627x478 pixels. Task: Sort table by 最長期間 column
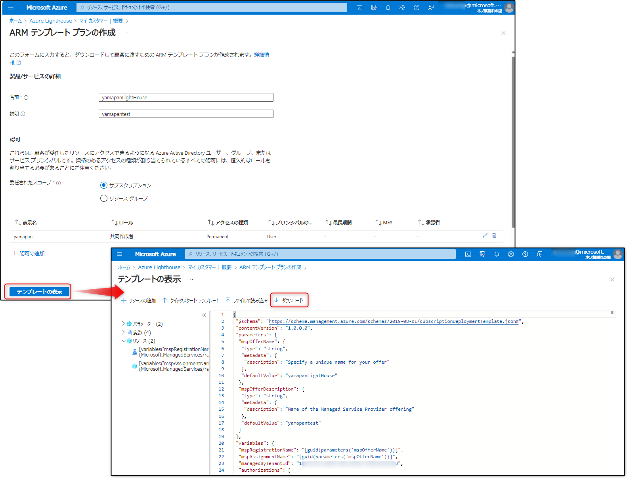point(338,223)
